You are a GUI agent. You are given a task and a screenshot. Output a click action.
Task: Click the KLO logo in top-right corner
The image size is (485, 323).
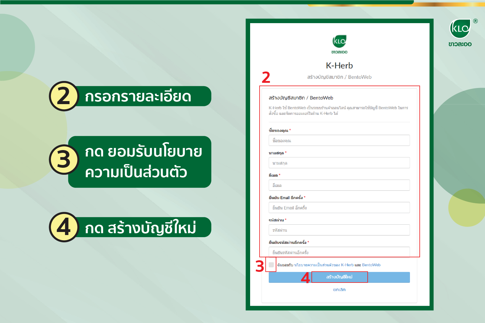460,29
